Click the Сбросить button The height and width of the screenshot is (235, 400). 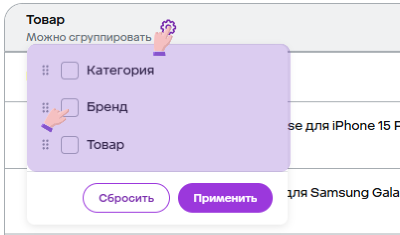coord(126,198)
